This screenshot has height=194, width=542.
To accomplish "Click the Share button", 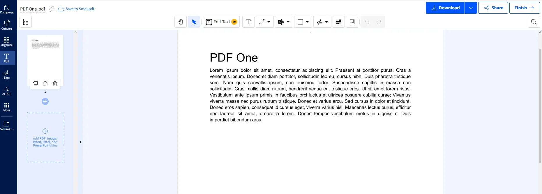I will coord(493,8).
